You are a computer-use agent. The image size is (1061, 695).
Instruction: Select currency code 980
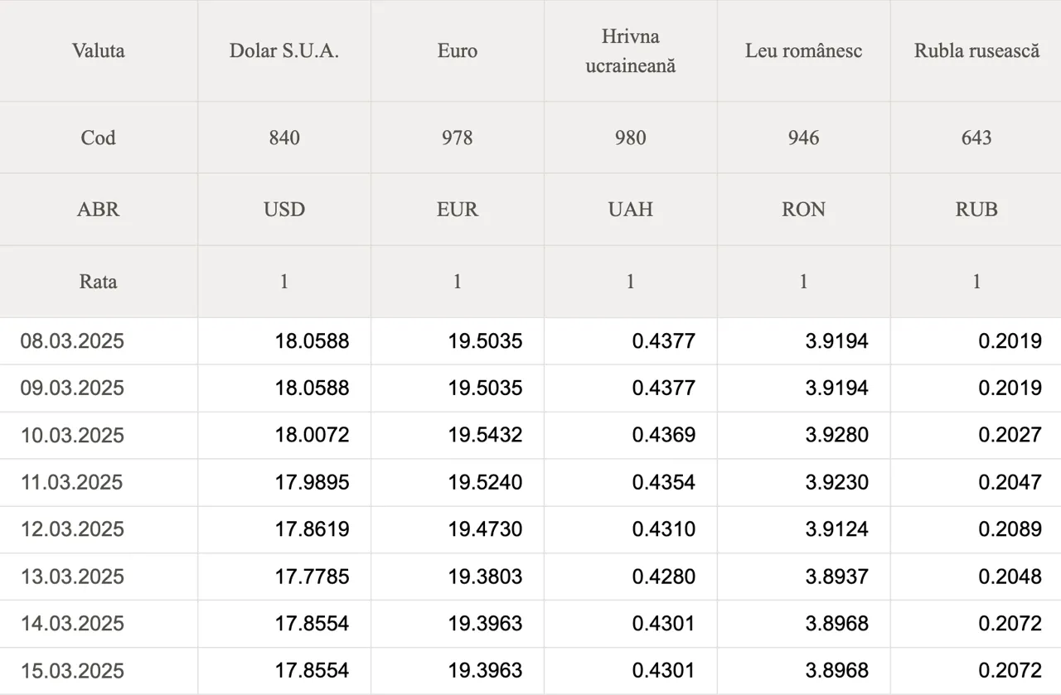[631, 138]
